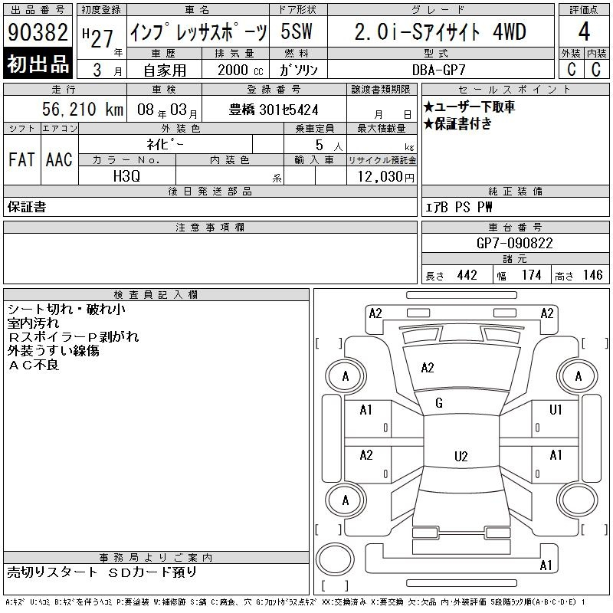Click the 注意事項欄 header
Viewport: 613px width, 613px height.
[x=210, y=228]
